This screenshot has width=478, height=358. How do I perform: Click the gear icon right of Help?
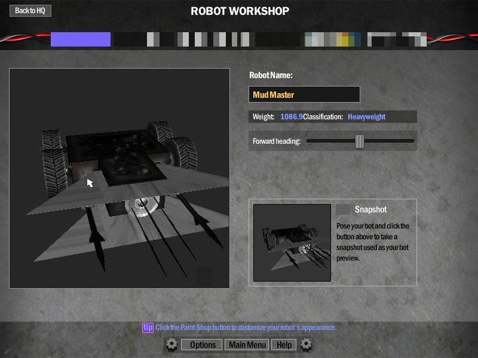click(x=306, y=345)
